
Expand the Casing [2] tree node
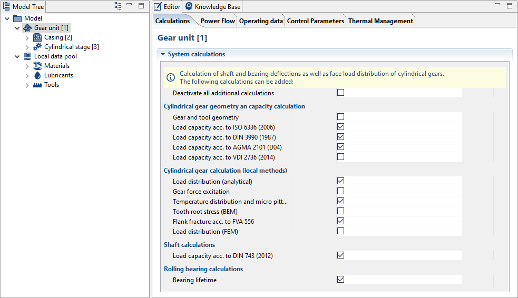[27, 37]
